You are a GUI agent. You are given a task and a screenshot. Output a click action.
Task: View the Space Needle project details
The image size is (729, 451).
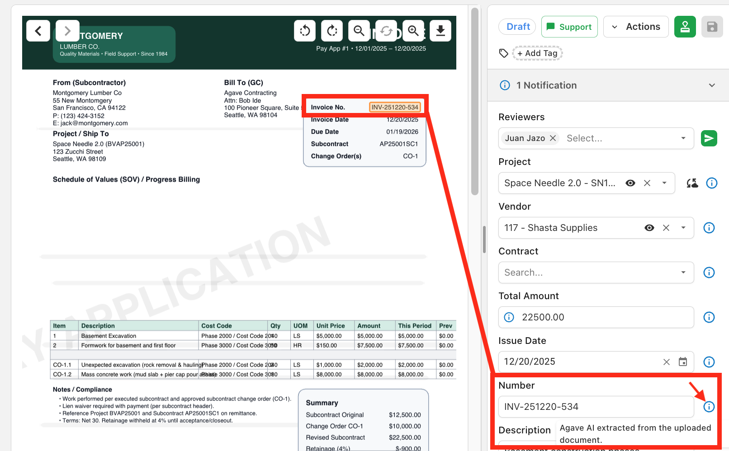click(x=630, y=183)
